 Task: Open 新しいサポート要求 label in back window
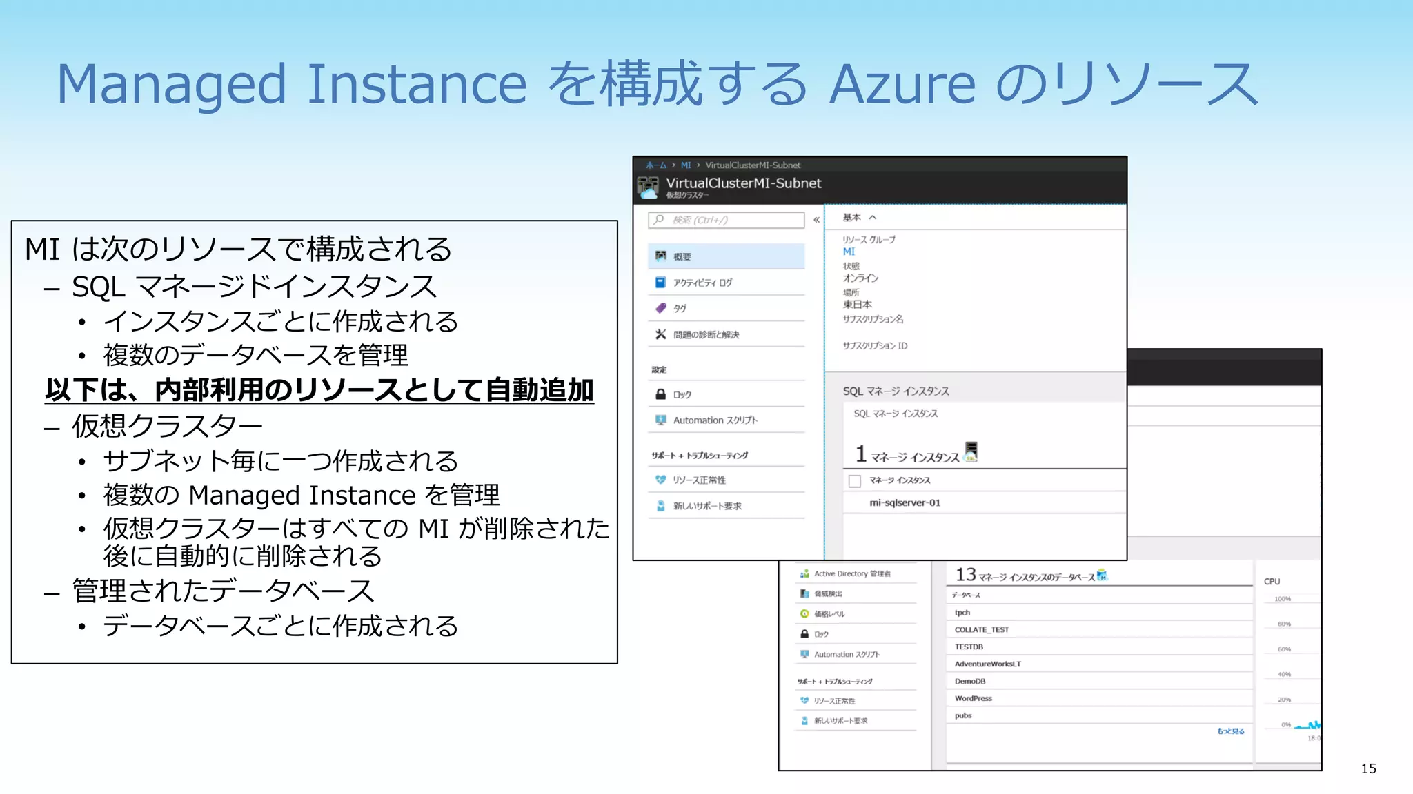[x=841, y=720]
